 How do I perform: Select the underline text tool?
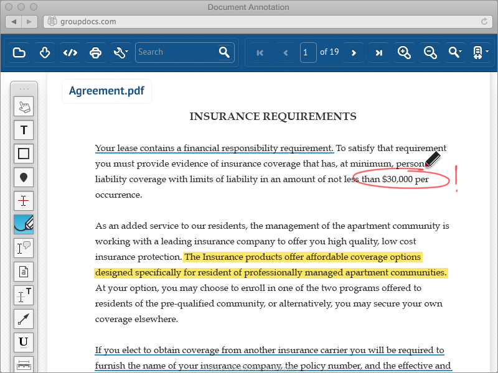coord(24,343)
